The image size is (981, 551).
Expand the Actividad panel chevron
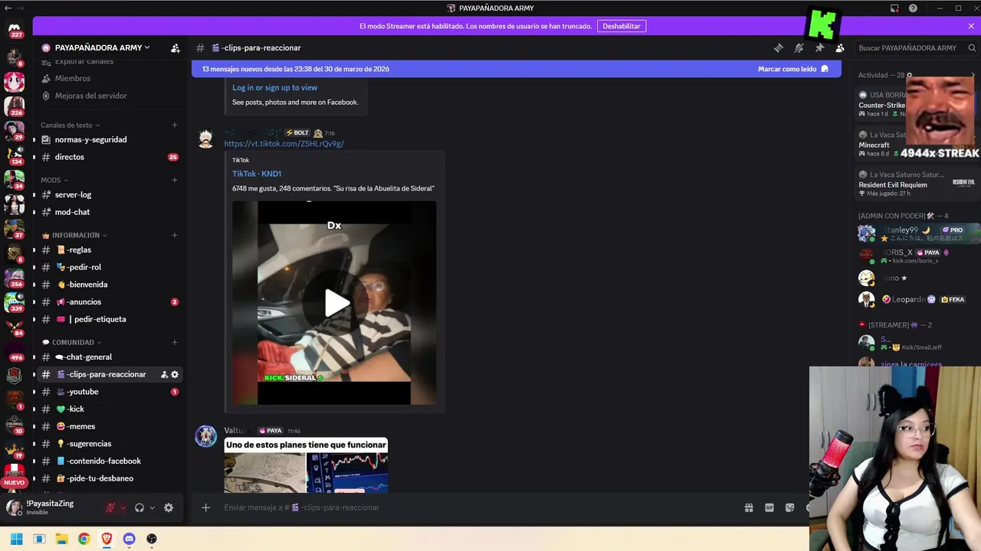(973, 75)
